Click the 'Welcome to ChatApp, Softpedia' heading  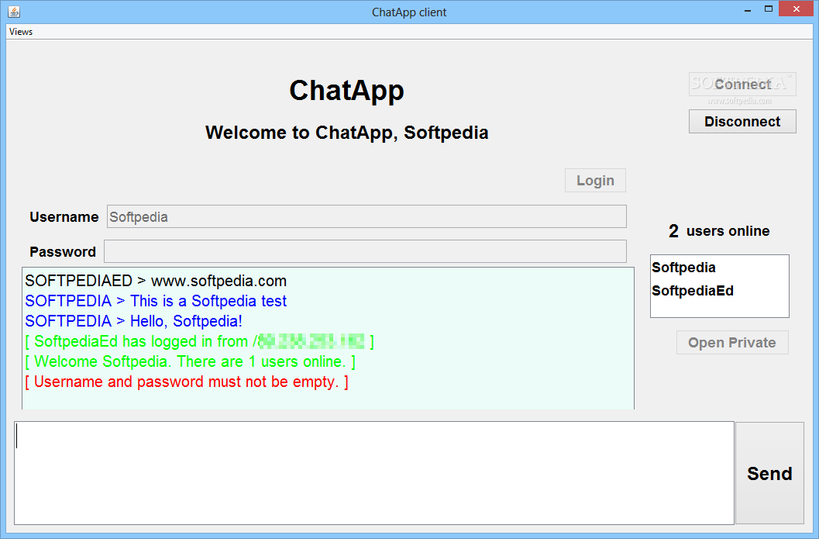point(347,133)
